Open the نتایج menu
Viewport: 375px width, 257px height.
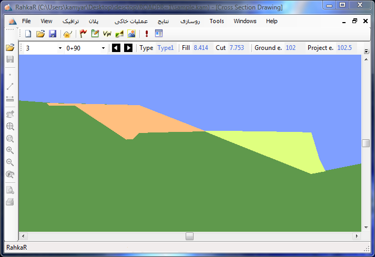(x=164, y=21)
